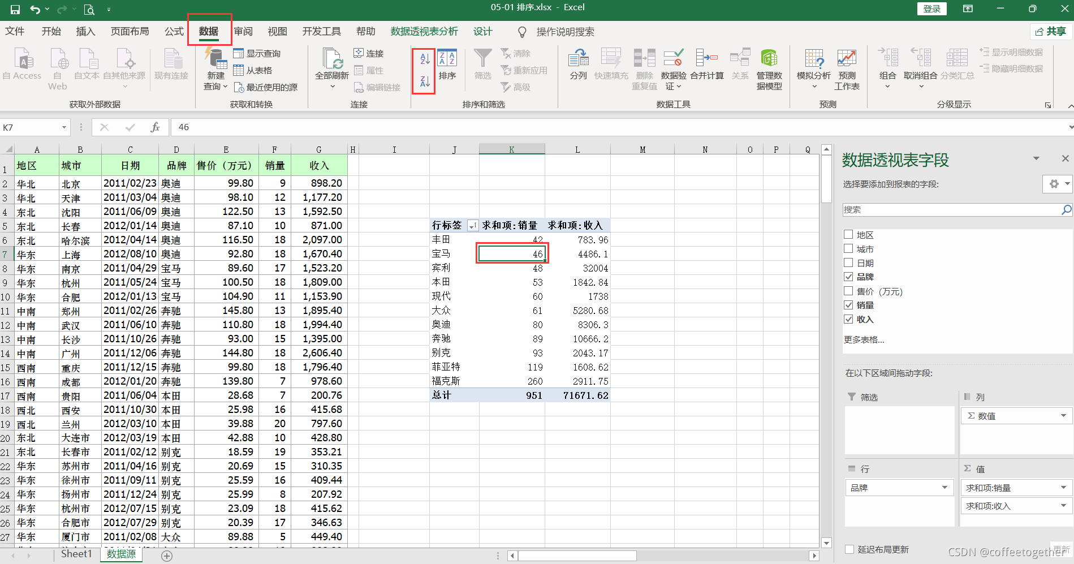Sort ascending A to Z
The width and height of the screenshot is (1074, 564).
coord(425,58)
